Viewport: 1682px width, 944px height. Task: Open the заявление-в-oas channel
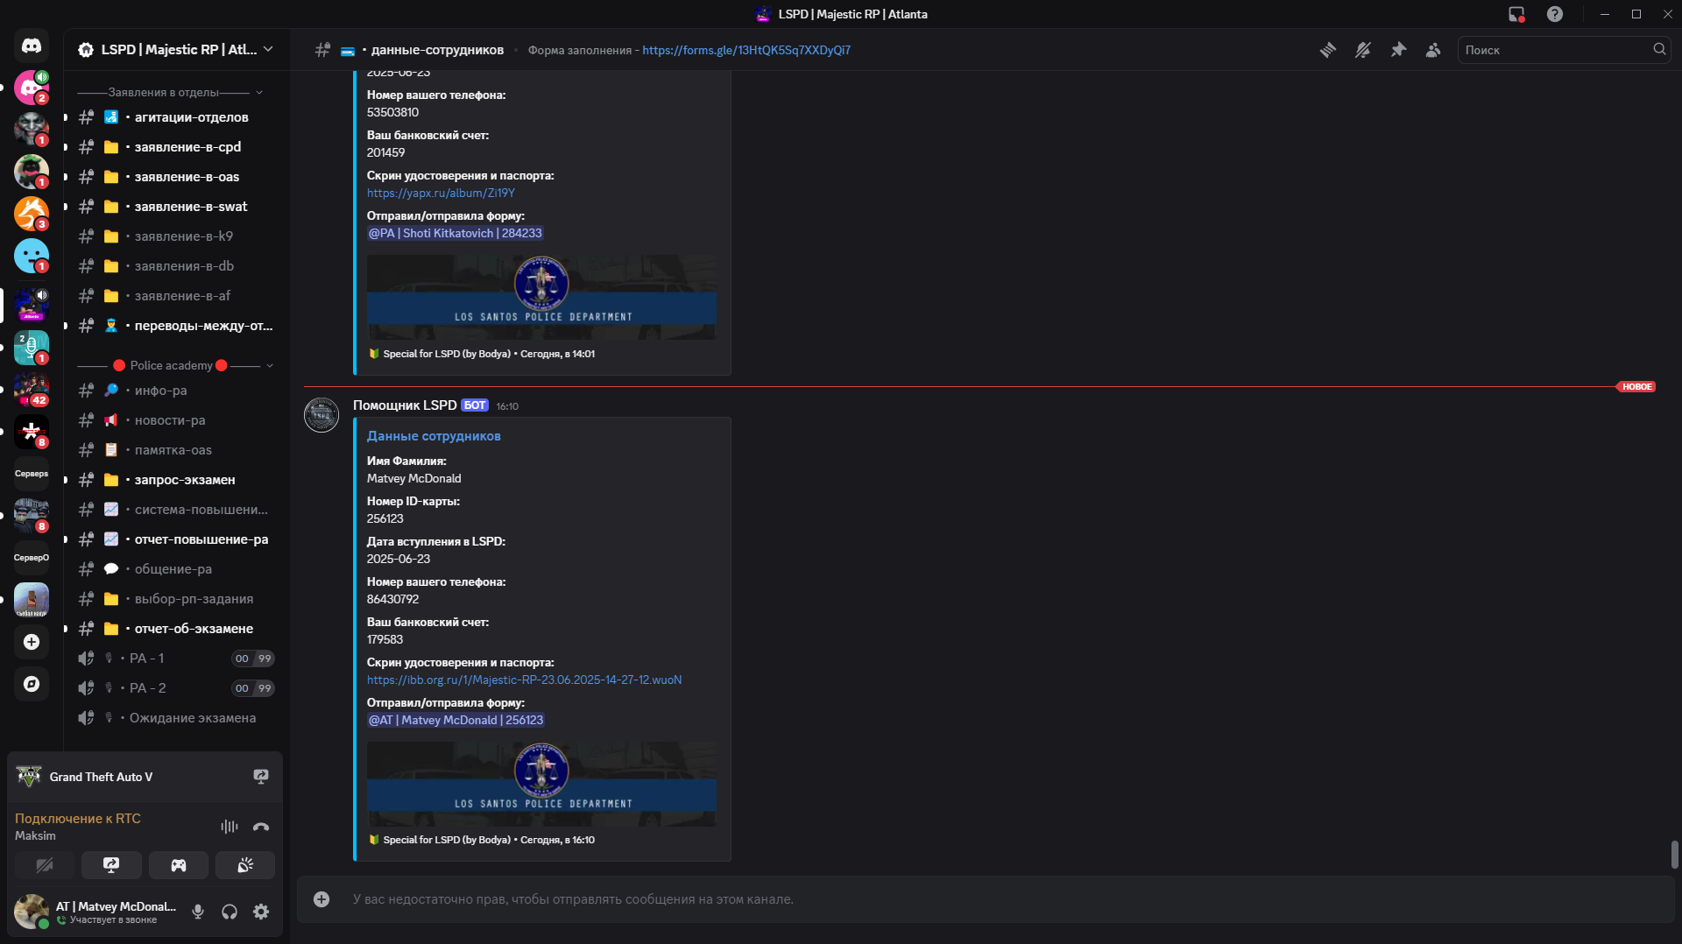point(176,177)
